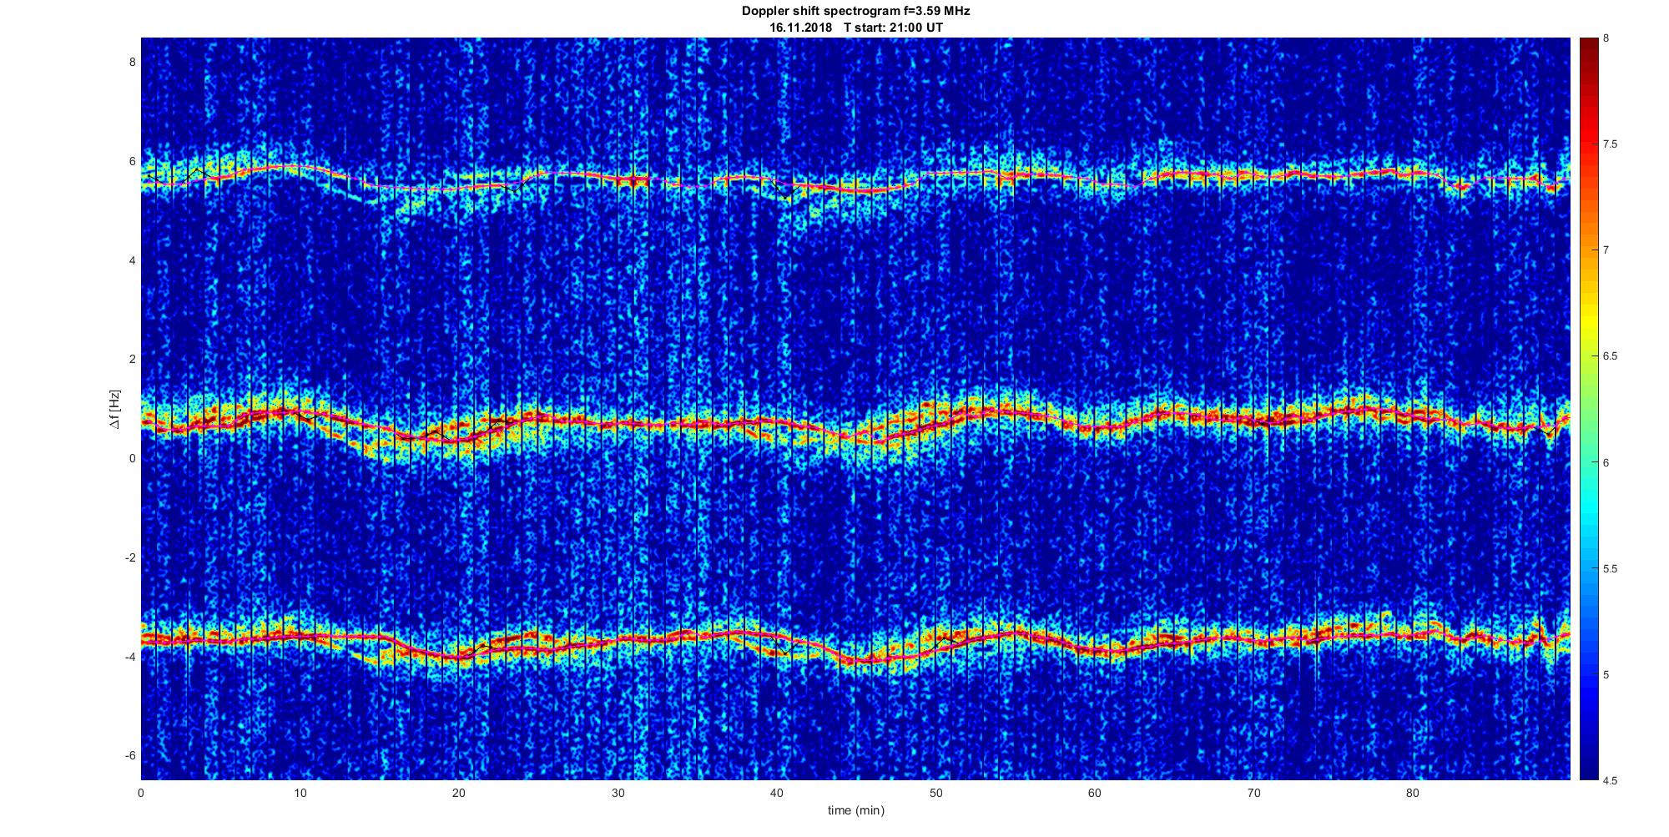The height and width of the screenshot is (837, 1669).
Task: Click the date and start time subtitle
Action: (855, 27)
